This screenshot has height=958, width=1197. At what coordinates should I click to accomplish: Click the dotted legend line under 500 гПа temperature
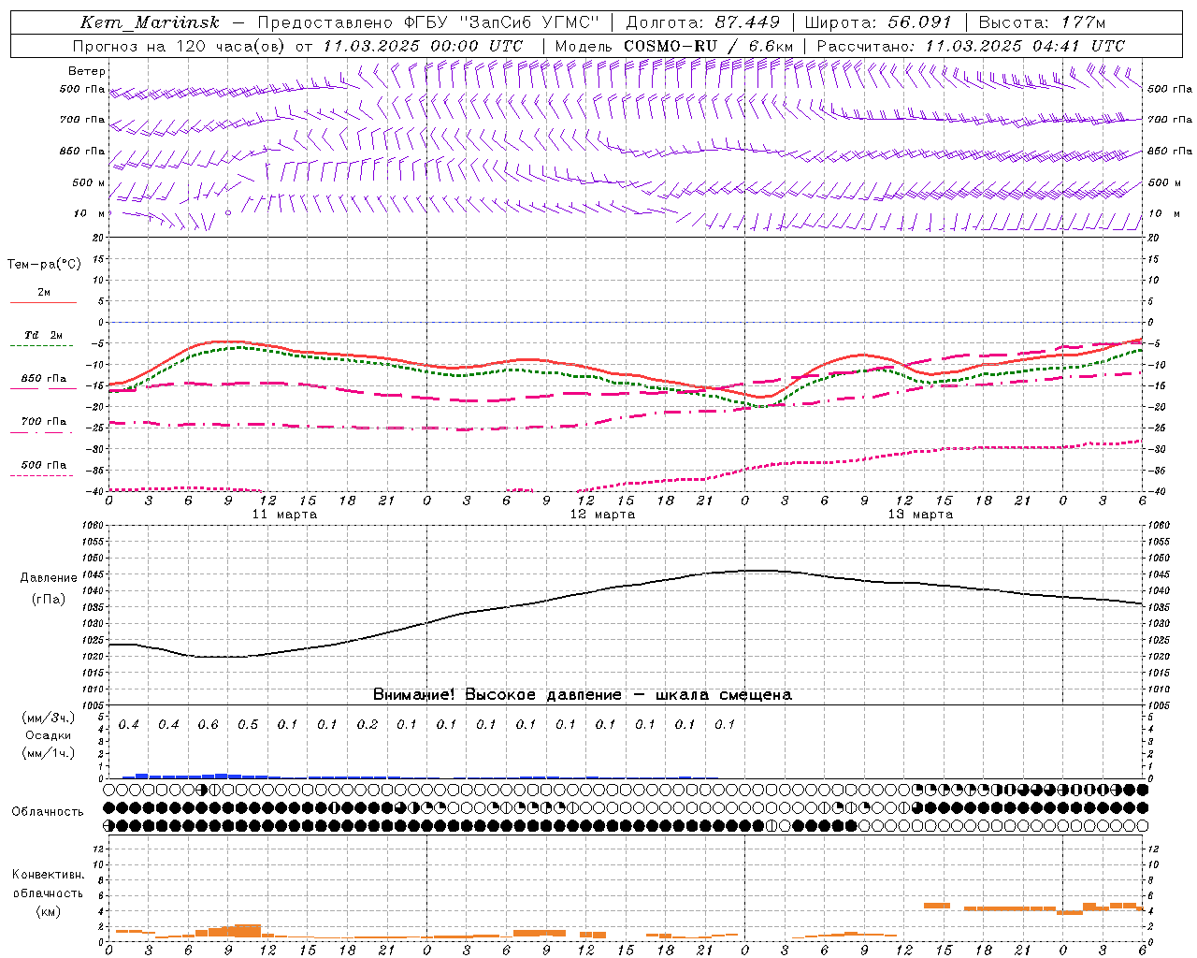pos(43,475)
